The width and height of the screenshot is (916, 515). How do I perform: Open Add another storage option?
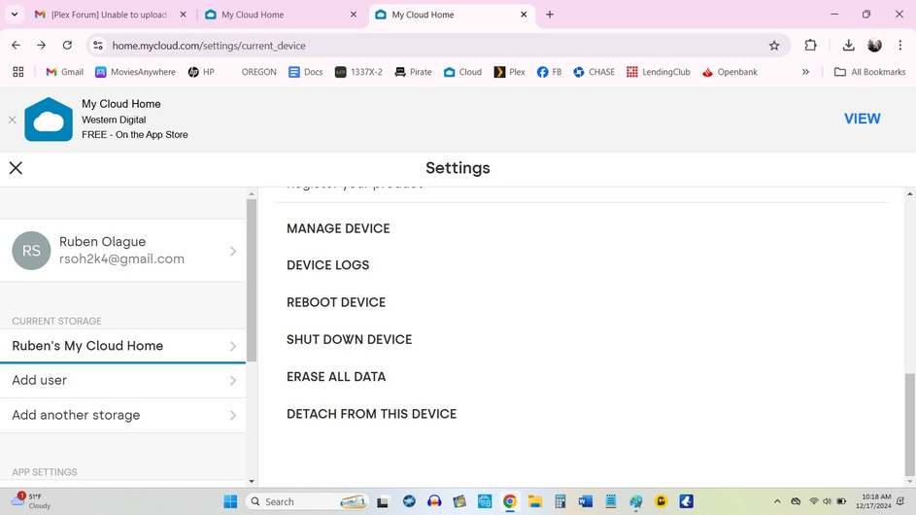click(122, 416)
